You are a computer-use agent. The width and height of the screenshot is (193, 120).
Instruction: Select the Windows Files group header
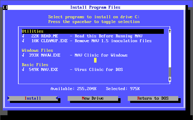pos(37,50)
